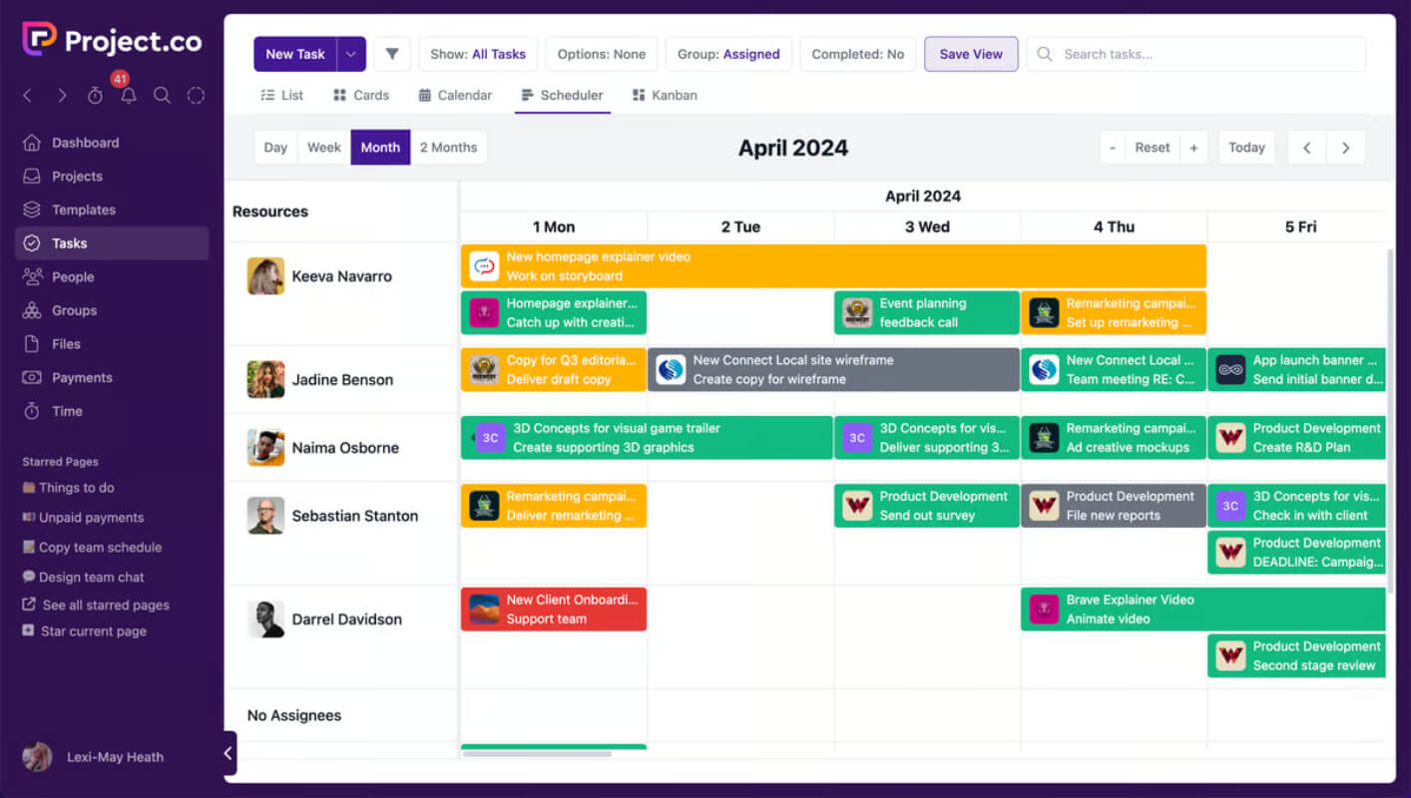Open New homepage explainer video storyboard task
Viewport: 1411px width, 798px height.
click(833, 266)
